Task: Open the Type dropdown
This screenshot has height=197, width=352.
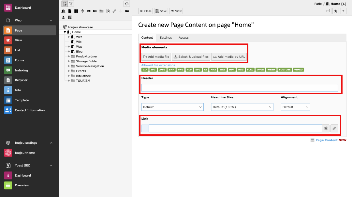Action: [x=172, y=107]
